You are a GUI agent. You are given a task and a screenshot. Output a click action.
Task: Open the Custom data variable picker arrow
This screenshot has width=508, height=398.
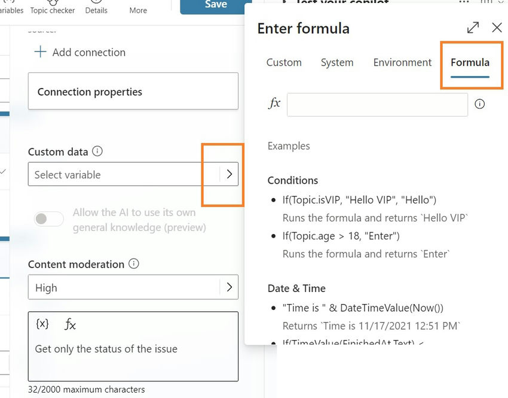tap(229, 174)
